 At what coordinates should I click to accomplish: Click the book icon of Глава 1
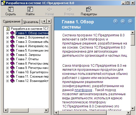(x=13, y=33)
